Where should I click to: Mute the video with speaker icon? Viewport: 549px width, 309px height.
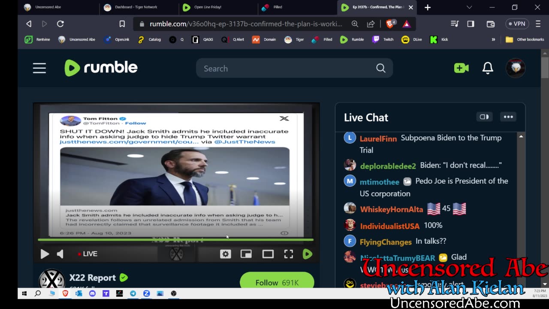pos(60,254)
